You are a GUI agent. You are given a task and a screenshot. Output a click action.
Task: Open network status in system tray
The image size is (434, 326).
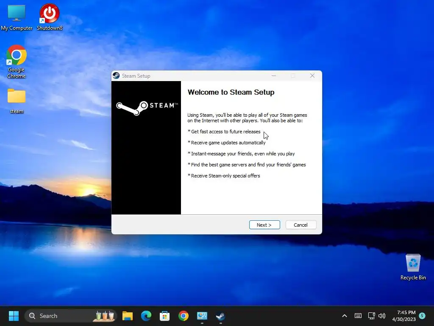tap(371, 316)
